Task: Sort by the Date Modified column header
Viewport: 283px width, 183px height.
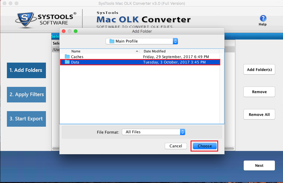Action: pos(155,51)
